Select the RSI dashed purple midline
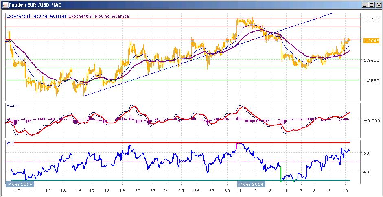 click(183, 162)
